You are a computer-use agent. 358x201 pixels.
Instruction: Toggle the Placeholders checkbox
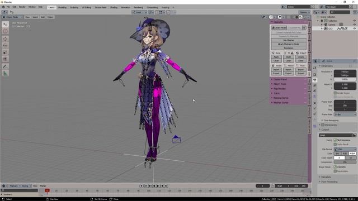335,171
